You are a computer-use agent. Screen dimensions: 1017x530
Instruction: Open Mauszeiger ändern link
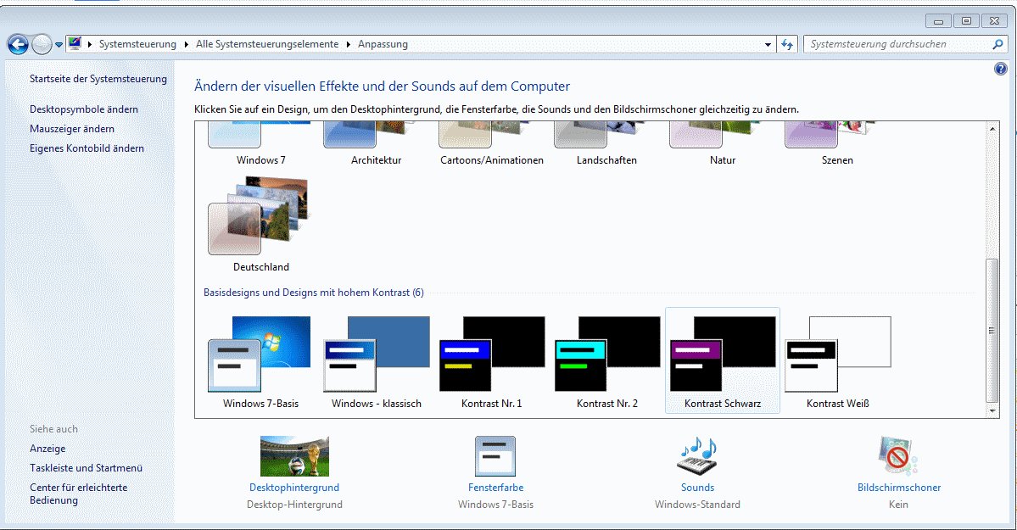(72, 128)
